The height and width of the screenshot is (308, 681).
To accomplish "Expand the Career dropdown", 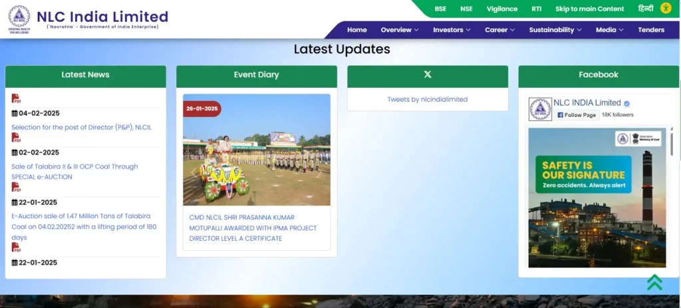I will pyautogui.click(x=500, y=30).
